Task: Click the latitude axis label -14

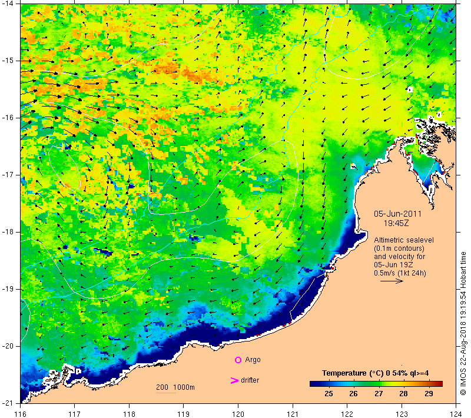Action: [8, 4]
